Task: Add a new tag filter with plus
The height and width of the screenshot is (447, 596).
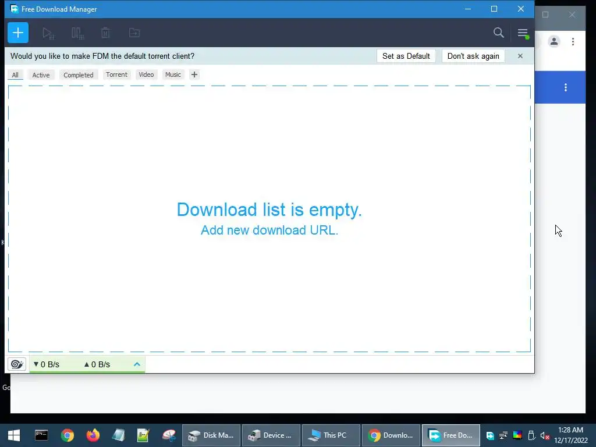Action: 194,74
